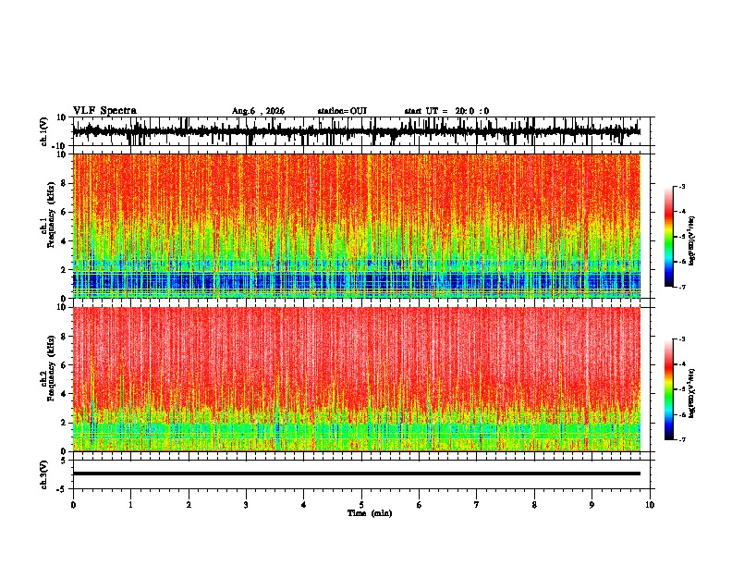
Task: Select the "-7" label on ch.1 color bar
Action: pyautogui.click(x=681, y=287)
